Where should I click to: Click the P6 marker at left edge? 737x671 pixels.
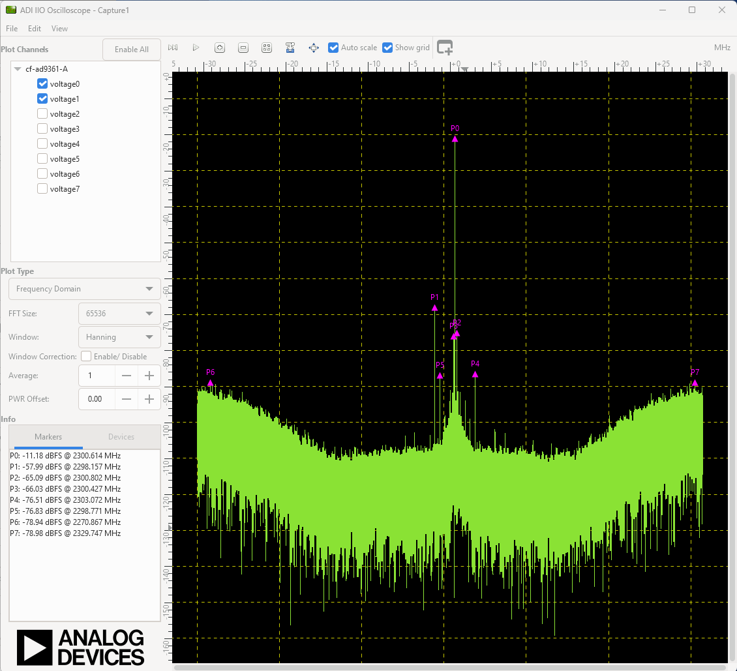(x=210, y=383)
